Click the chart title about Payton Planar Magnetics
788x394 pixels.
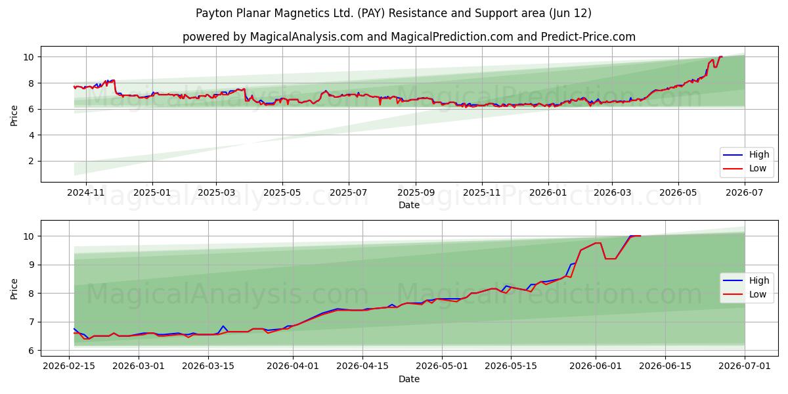point(393,13)
